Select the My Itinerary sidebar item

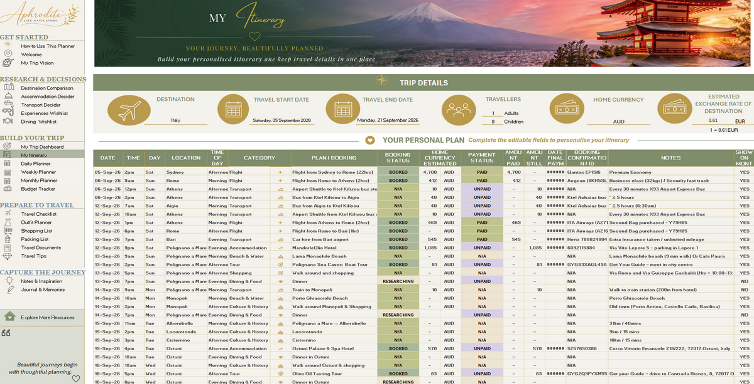pyautogui.click(x=42, y=155)
